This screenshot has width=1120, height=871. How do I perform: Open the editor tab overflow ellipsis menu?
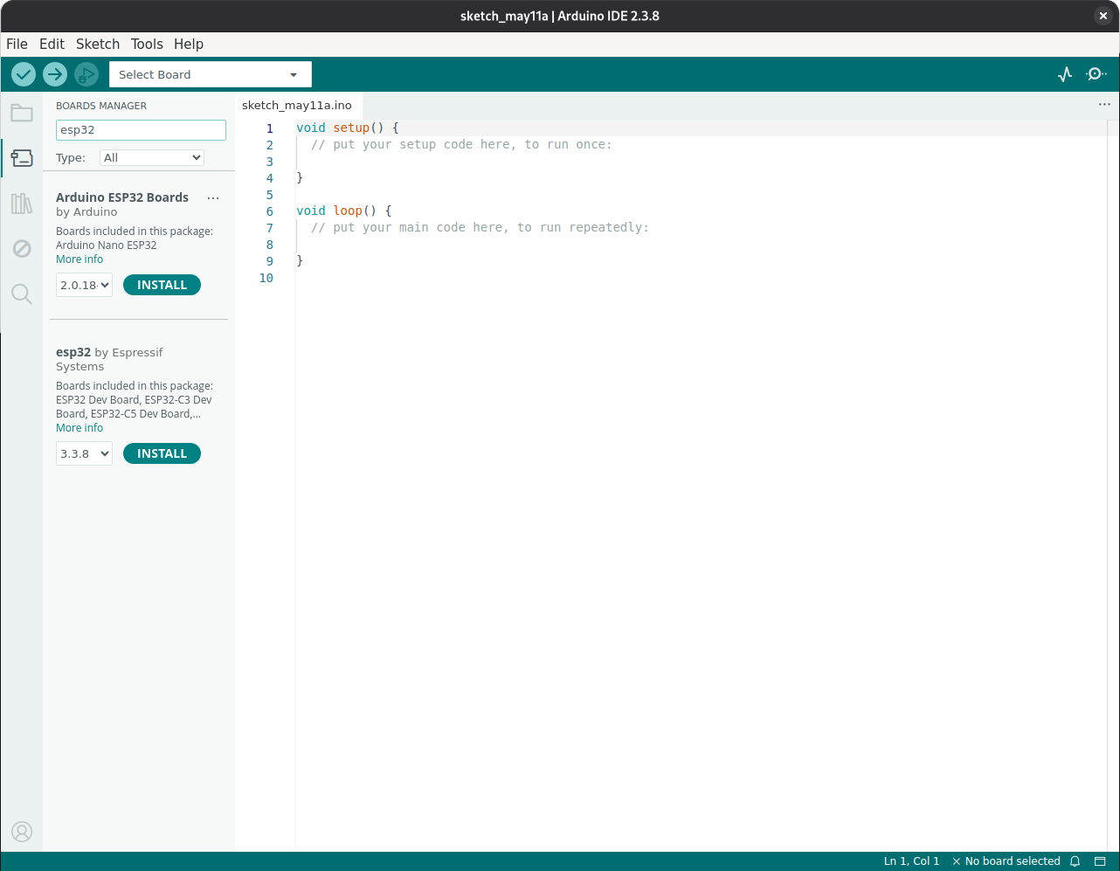point(1104,104)
